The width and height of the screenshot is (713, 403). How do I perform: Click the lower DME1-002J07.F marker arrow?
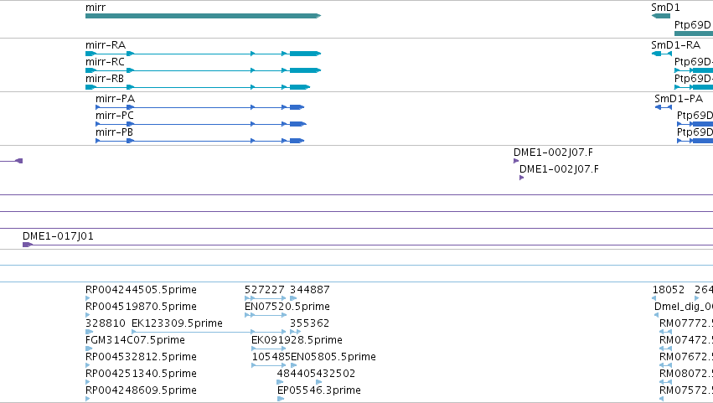pos(522,178)
